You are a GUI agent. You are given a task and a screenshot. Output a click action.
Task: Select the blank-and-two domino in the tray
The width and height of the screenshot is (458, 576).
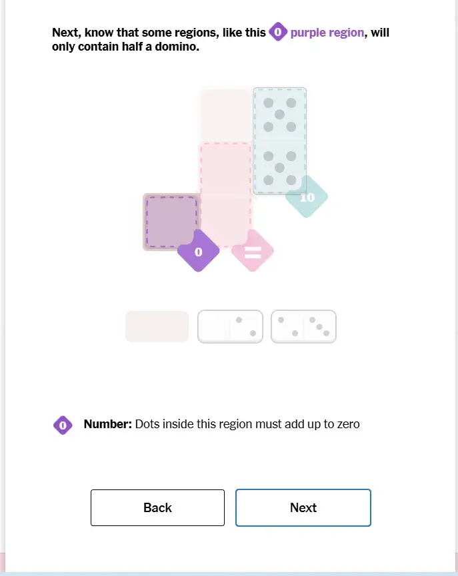pyautogui.click(x=230, y=327)
